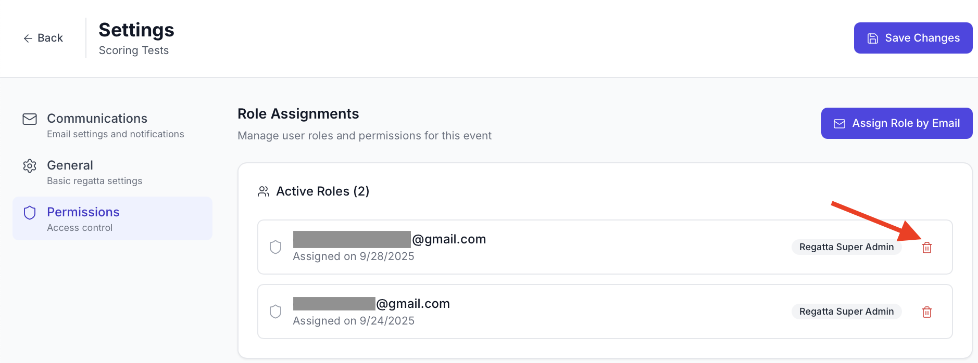Viewport: 978px width, 363px height.
Task: Click the trash icon on the first role entry
Action: coord(927,248)
